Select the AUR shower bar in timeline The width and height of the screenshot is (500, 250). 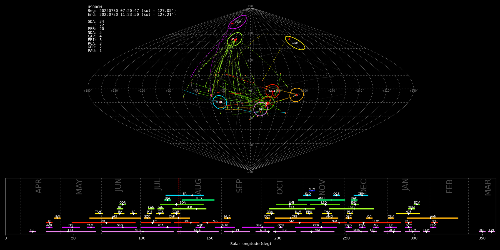pyautogui.click(x=225, y=227)
